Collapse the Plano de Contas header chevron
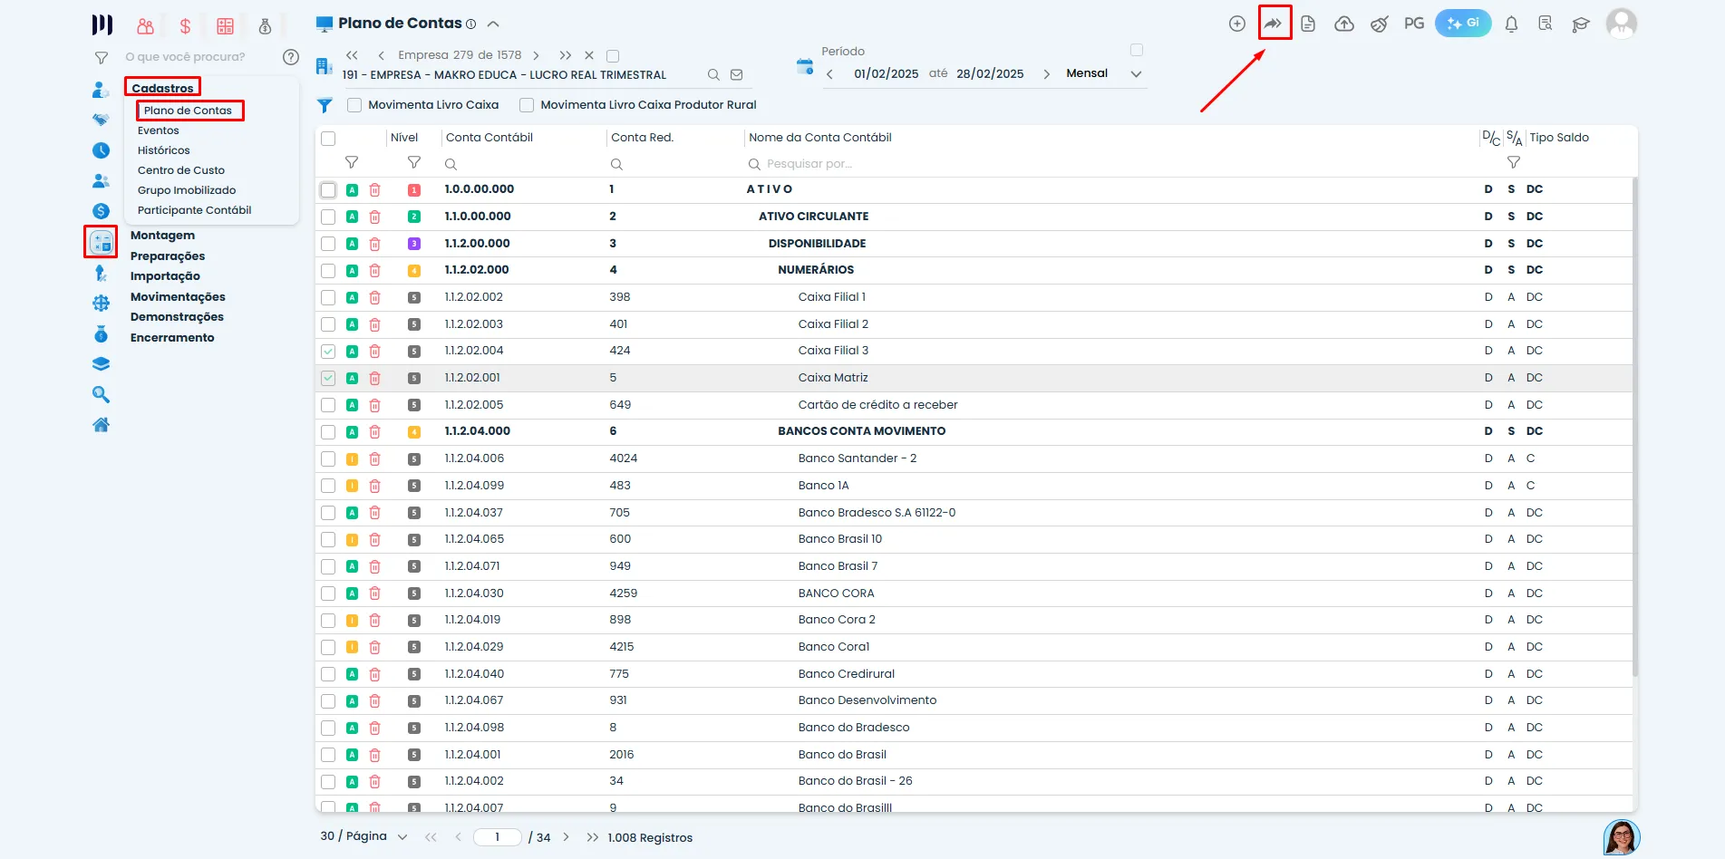Viewport: 1725px width, 859px height. tap(493, 24)
